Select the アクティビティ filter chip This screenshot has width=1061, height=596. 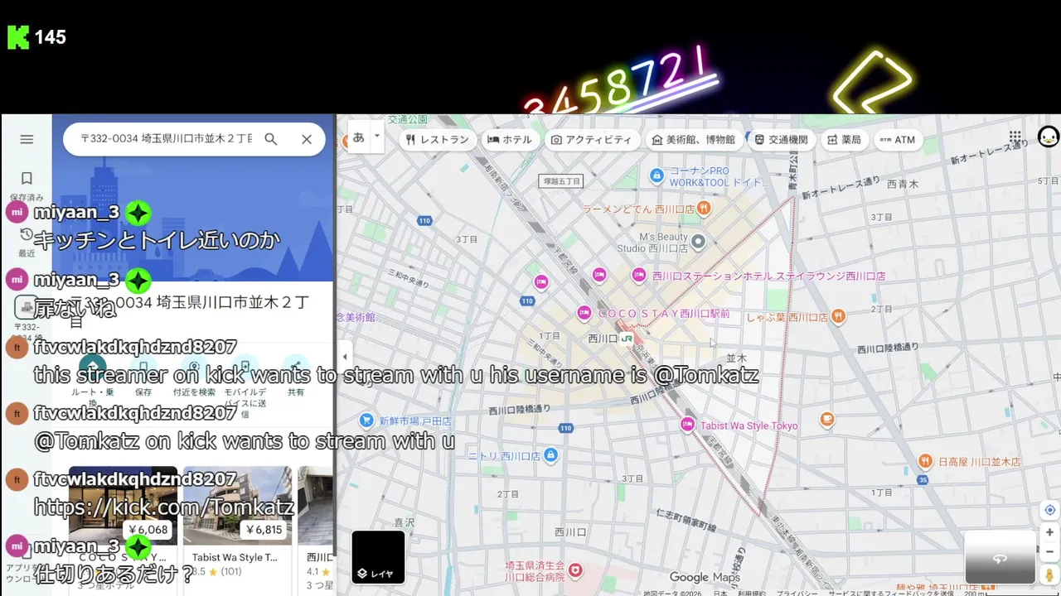coord(592,140)
